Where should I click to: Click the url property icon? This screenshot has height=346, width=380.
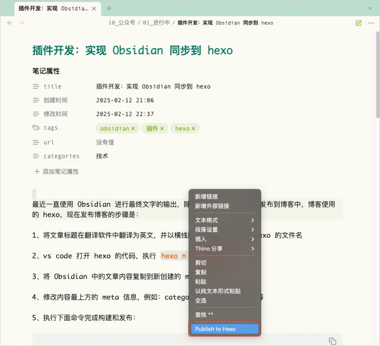click(x=36, y=142)
